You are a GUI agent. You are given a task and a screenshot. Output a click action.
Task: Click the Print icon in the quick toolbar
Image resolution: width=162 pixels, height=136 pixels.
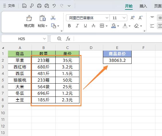tap(39, 6)
